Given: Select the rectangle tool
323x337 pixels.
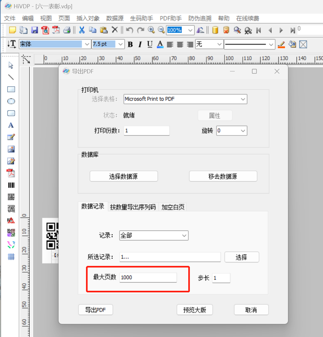Looking at the screenshot, I should pos(11,89).
